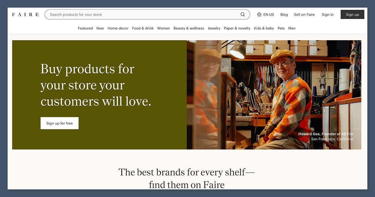Open Paper & novelty category

click(x=237, y=28)
